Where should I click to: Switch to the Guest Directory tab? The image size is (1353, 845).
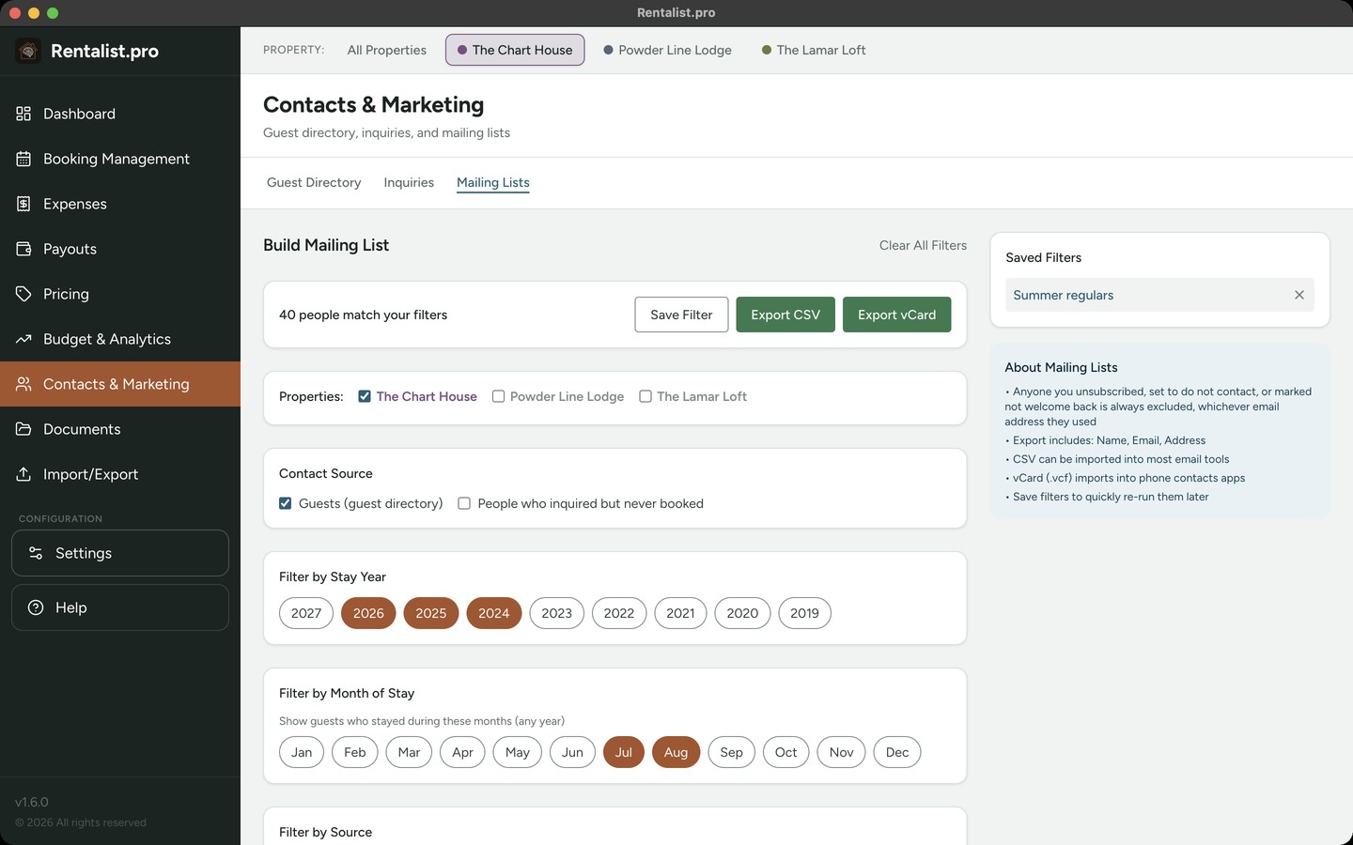tap(314, 182)
